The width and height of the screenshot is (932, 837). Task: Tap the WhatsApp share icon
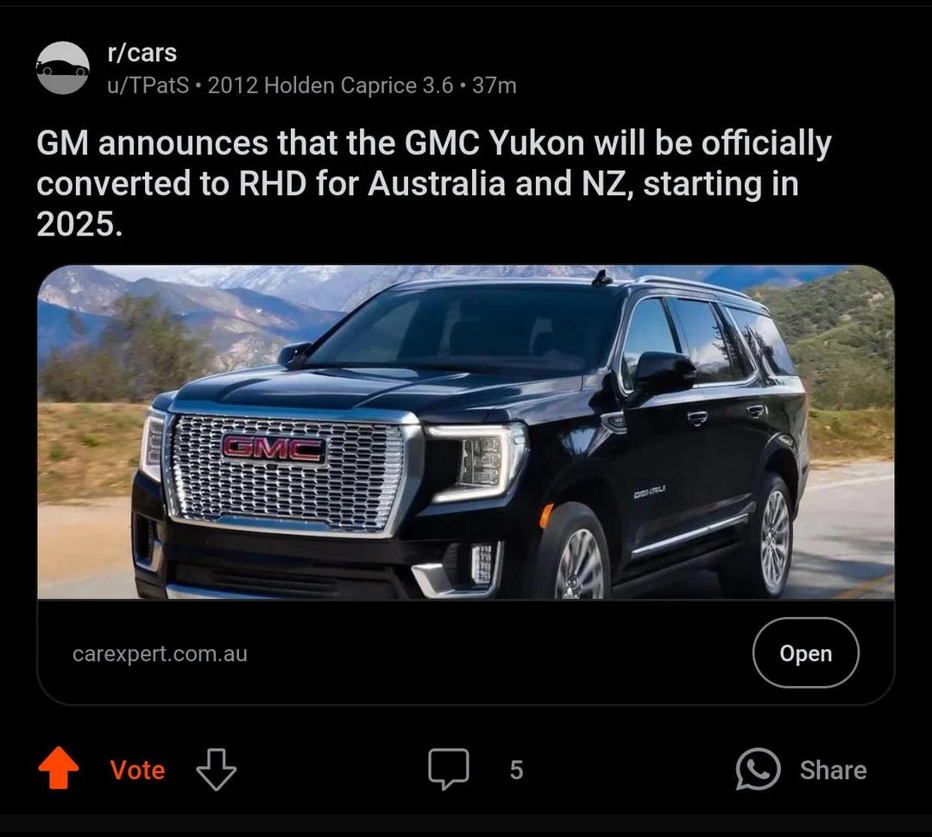(758, 769)
